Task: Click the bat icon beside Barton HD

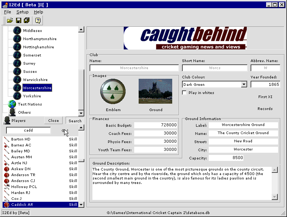Action: pos(6,139)
